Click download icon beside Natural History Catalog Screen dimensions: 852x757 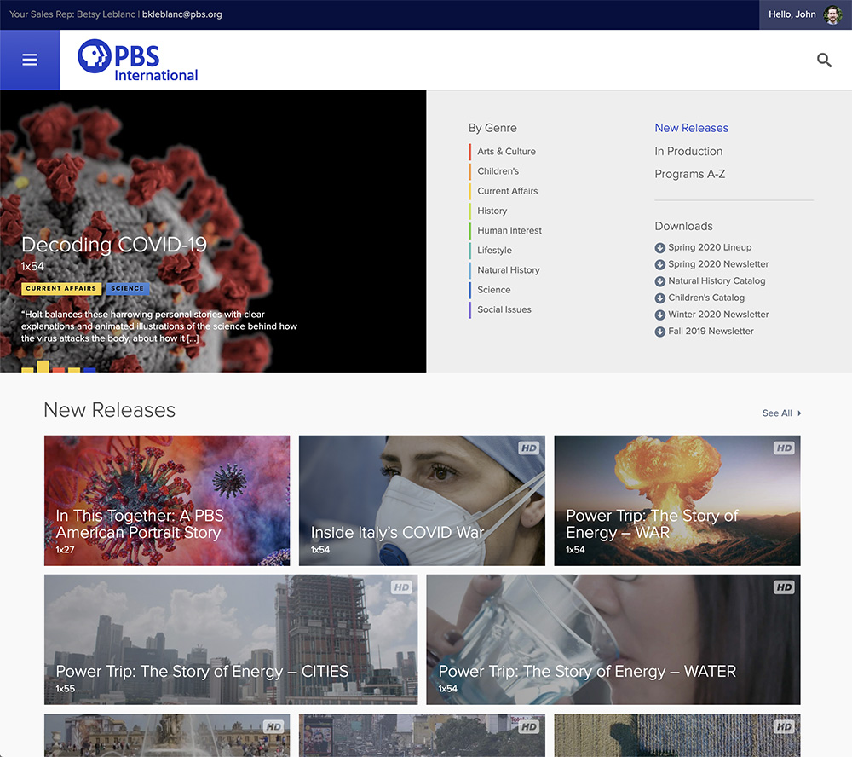pos(659,281)
